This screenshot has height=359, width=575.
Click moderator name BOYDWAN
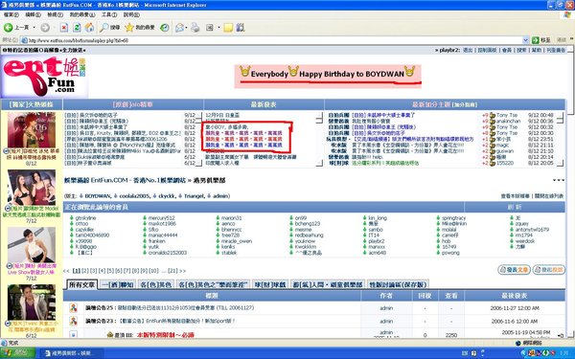click(97, 196)
